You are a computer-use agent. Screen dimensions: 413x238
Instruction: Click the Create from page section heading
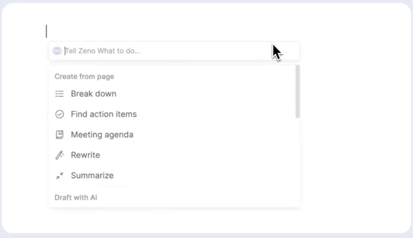pyautogui.click(x=84, y=76)
